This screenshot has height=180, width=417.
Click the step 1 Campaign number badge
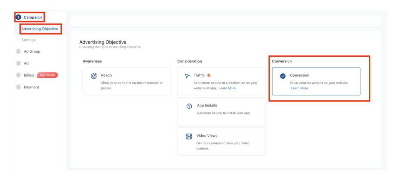point(18,17)
